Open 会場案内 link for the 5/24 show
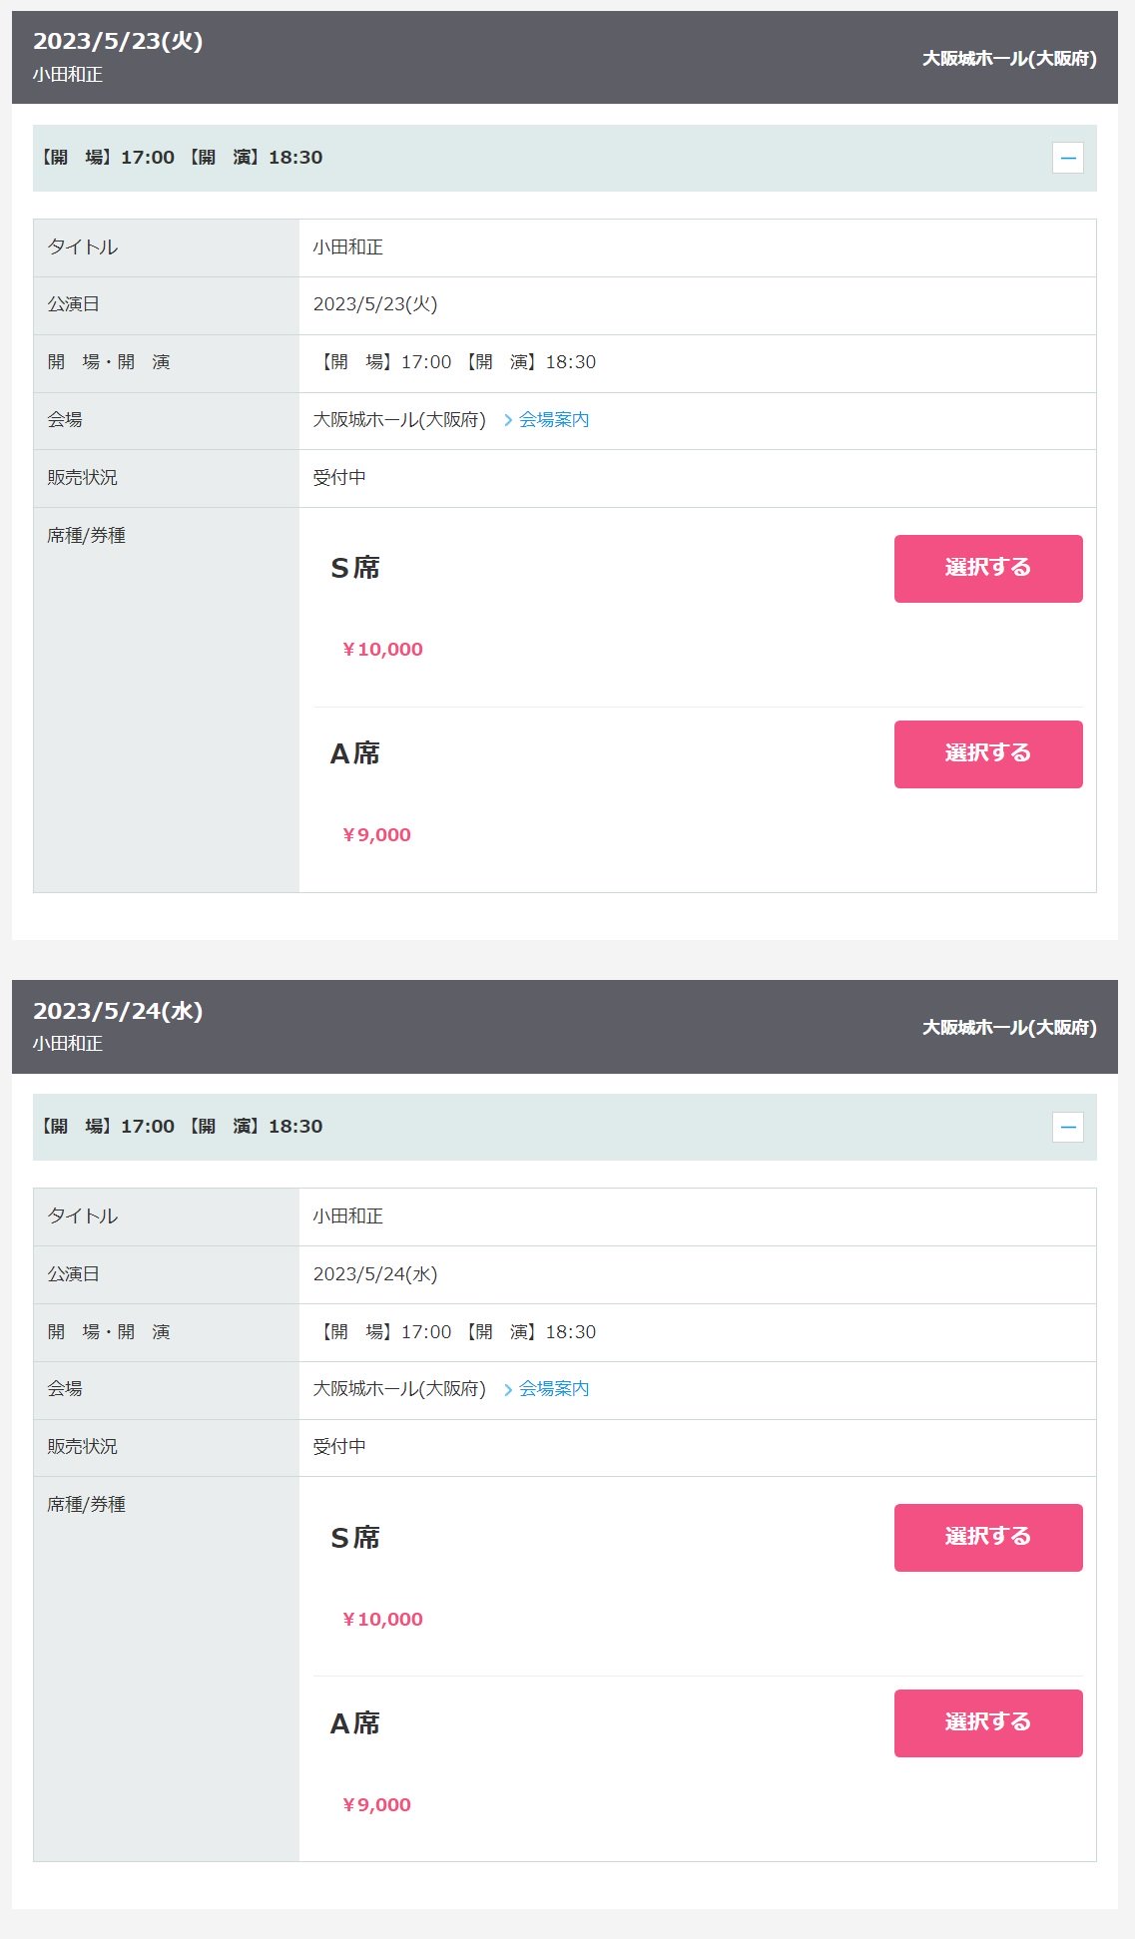The height and width of the screenshot is (1939, 1135). (x=553, y=1389)
